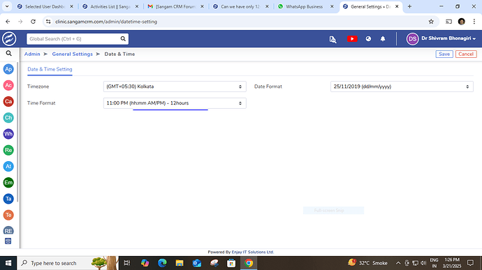482x270 pixels.
Task: Open the Timezone dropdown showing Kolkata
Action: 175,87
